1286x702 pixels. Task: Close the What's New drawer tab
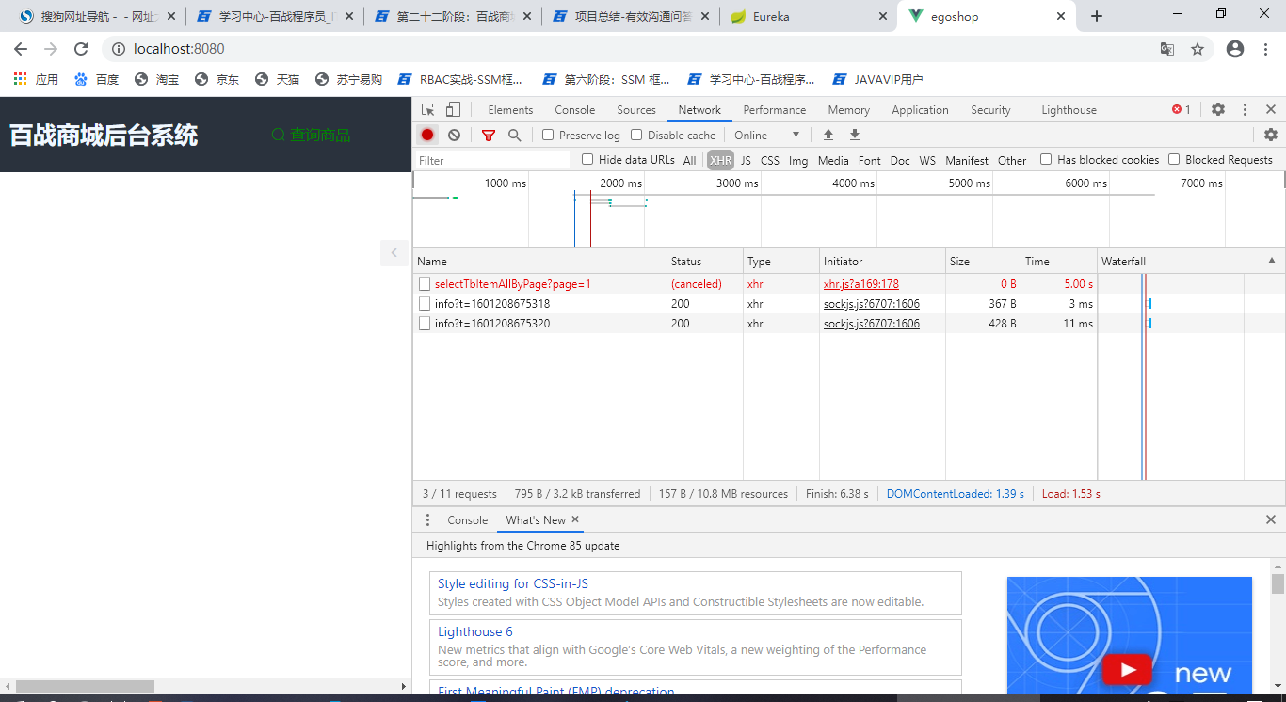[575, 519]
